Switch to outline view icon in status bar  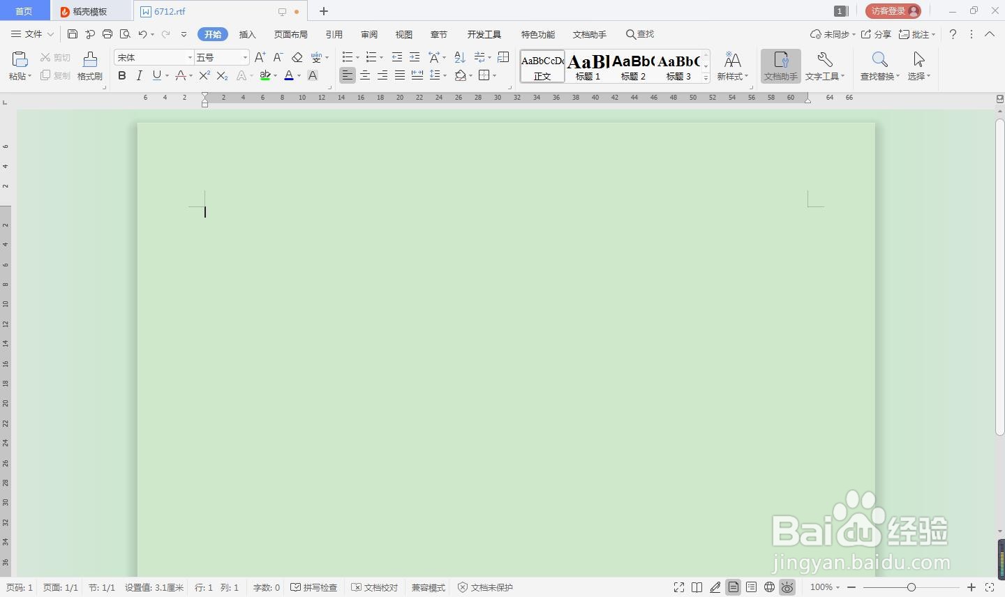click(751, 587)
